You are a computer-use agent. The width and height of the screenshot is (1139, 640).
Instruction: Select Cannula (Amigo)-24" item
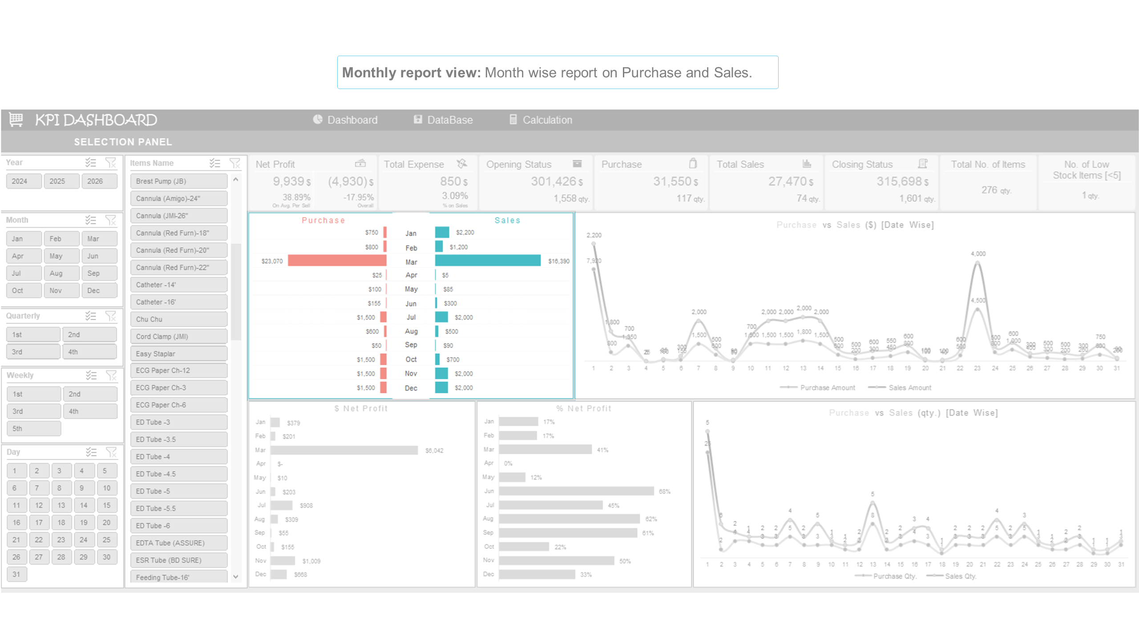[179, 199]
